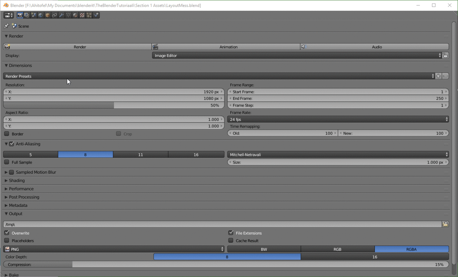Open the Object Data triangle icon tab
Screen dimensions: 458x277
pos(68,15)
